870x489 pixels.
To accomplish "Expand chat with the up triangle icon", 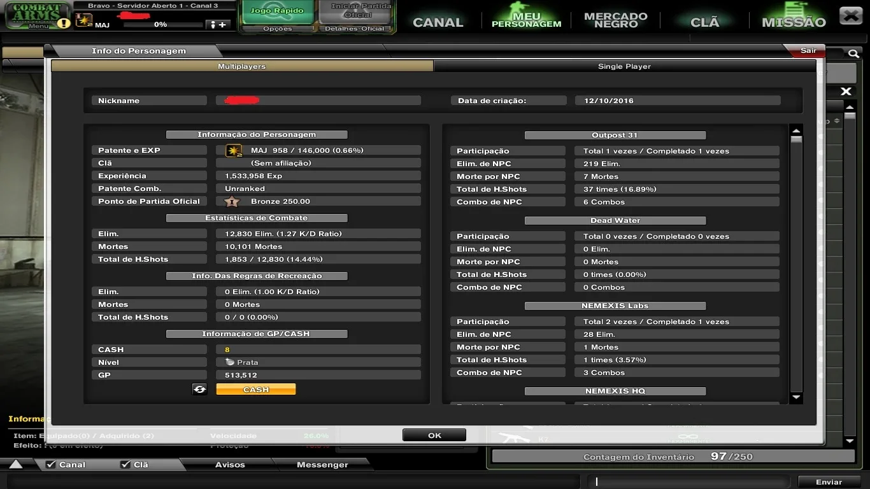I will pos(16,464).
